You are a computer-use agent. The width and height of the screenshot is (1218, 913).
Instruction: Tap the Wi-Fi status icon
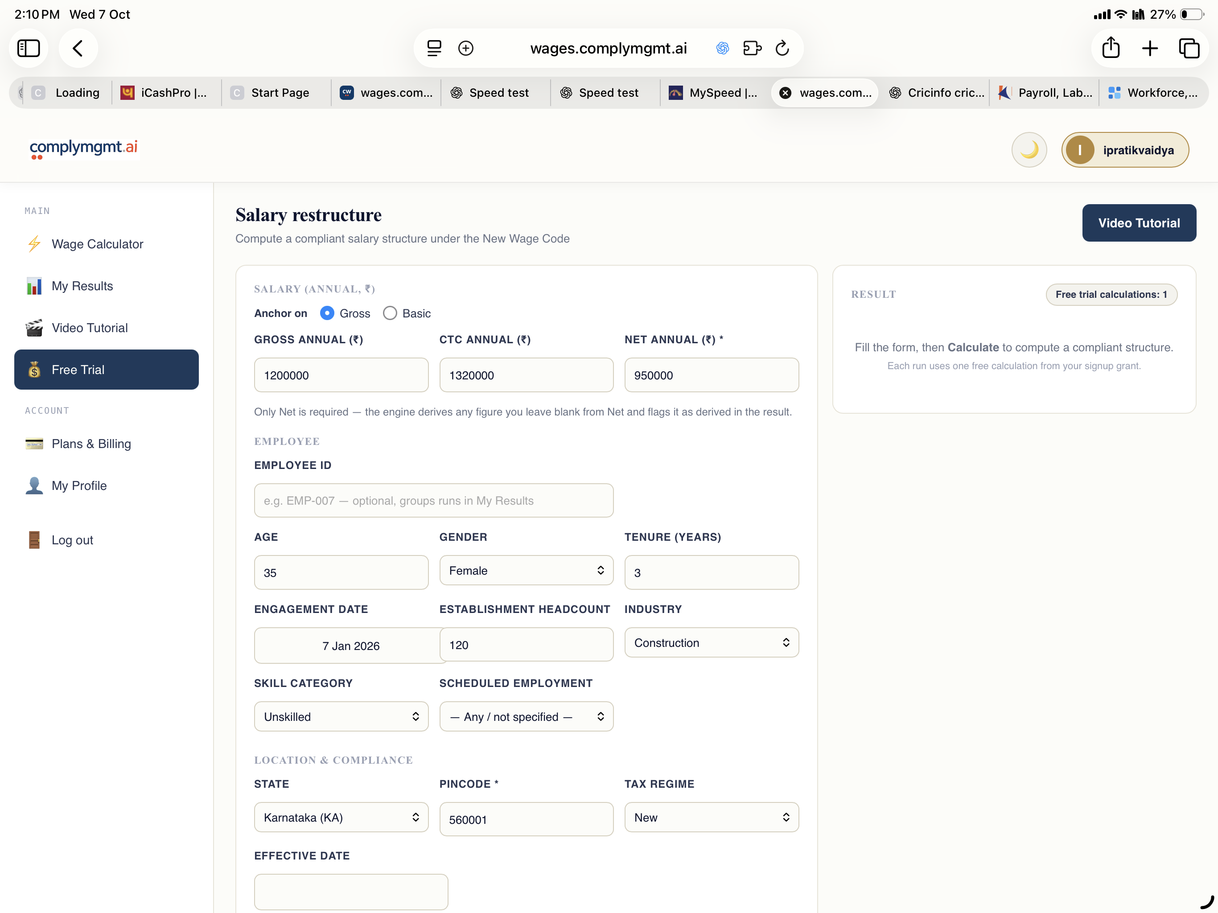coord(1120,14)
